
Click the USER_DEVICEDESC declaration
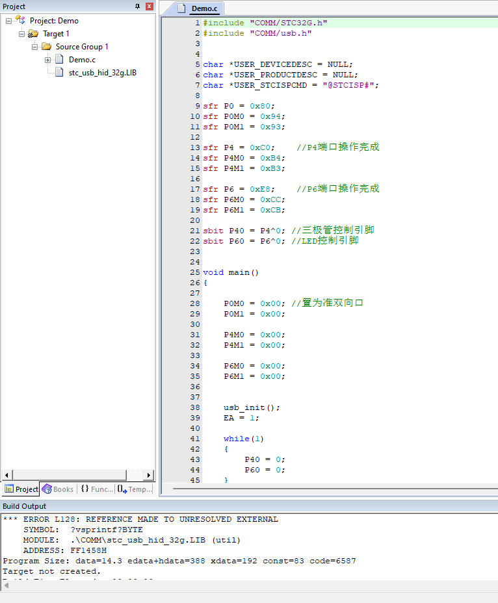coord(278,64)
